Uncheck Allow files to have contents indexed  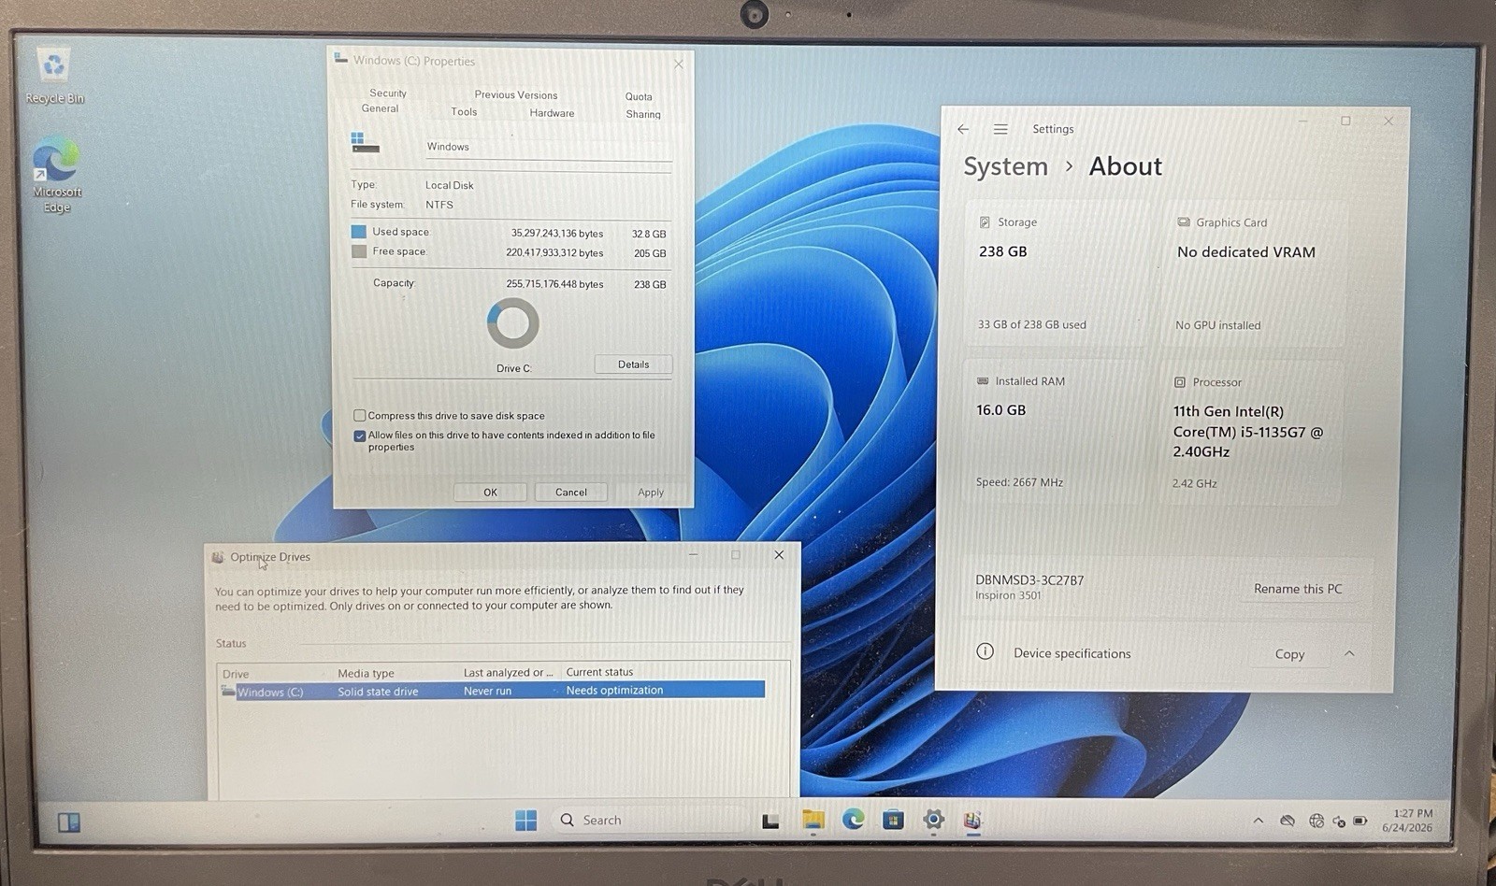tap(359, 436)
